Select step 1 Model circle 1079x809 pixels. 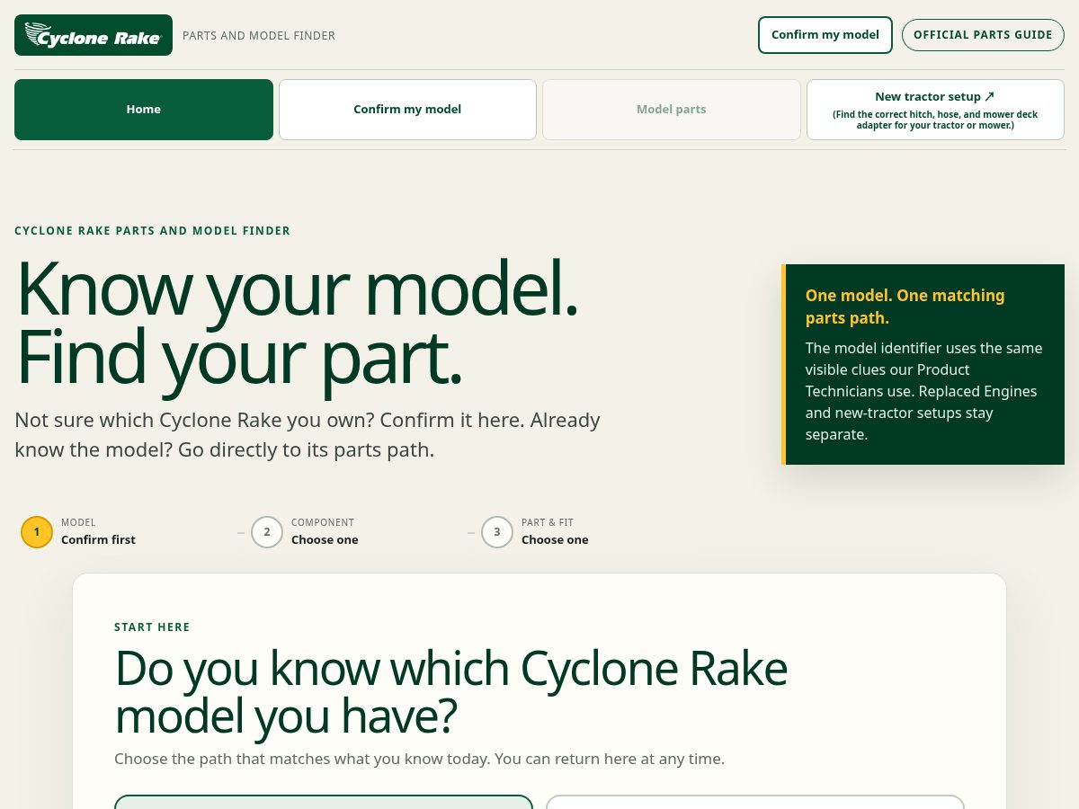click(x=37, y=532)
